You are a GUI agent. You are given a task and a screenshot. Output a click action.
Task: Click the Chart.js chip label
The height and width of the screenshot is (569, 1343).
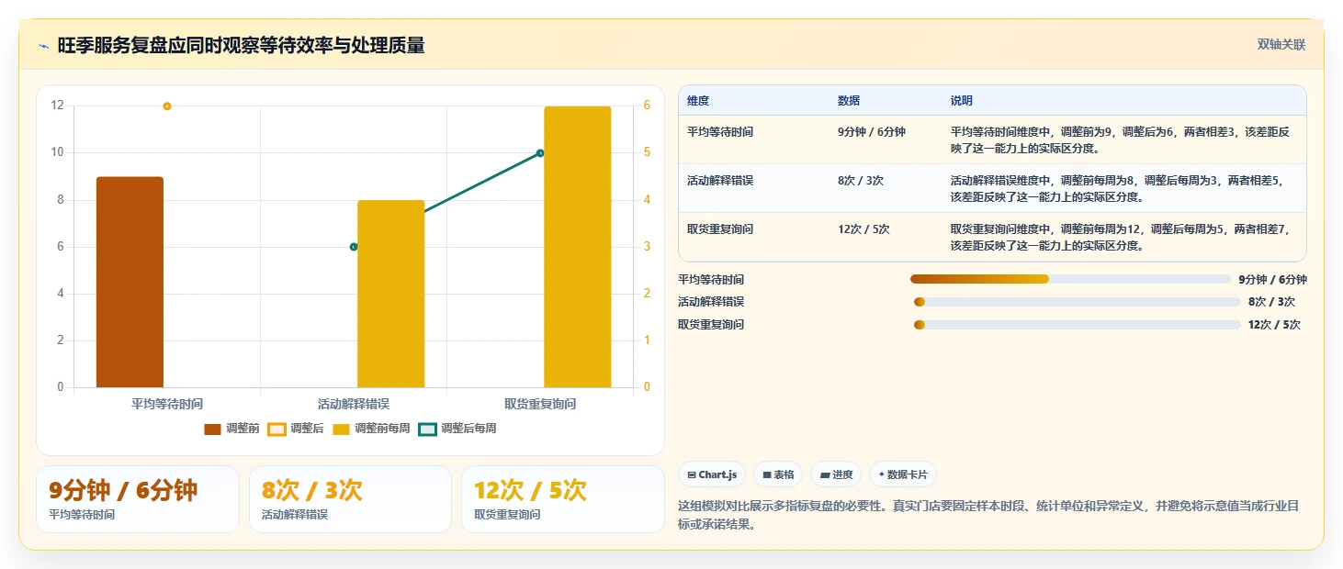click(717, 474)
